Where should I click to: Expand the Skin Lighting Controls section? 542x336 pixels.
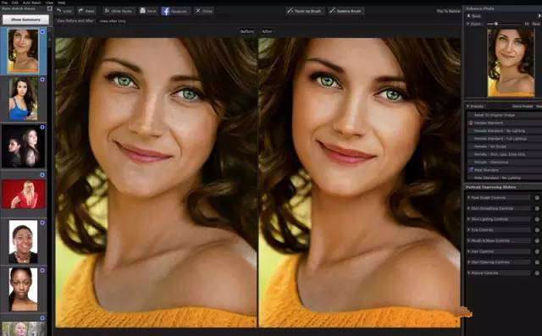[499, 219]
